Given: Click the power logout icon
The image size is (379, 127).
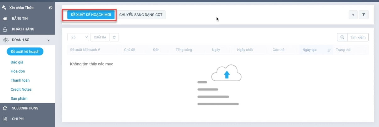Looking at the screenshot, I should (x=51, y=8).
